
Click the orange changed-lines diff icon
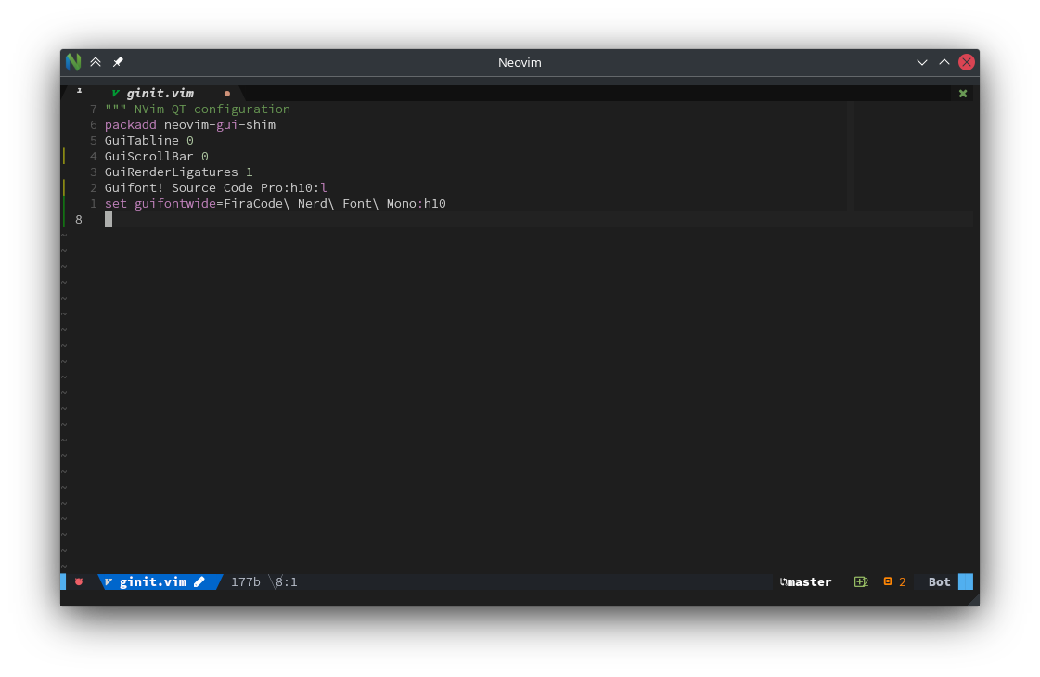(x=888, y=581)
